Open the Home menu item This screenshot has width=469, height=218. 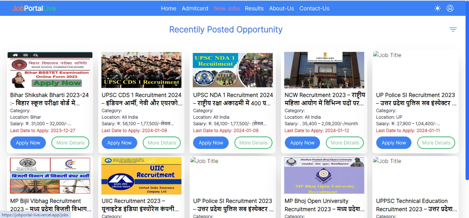pyautogui.click(x=169, y=8)
